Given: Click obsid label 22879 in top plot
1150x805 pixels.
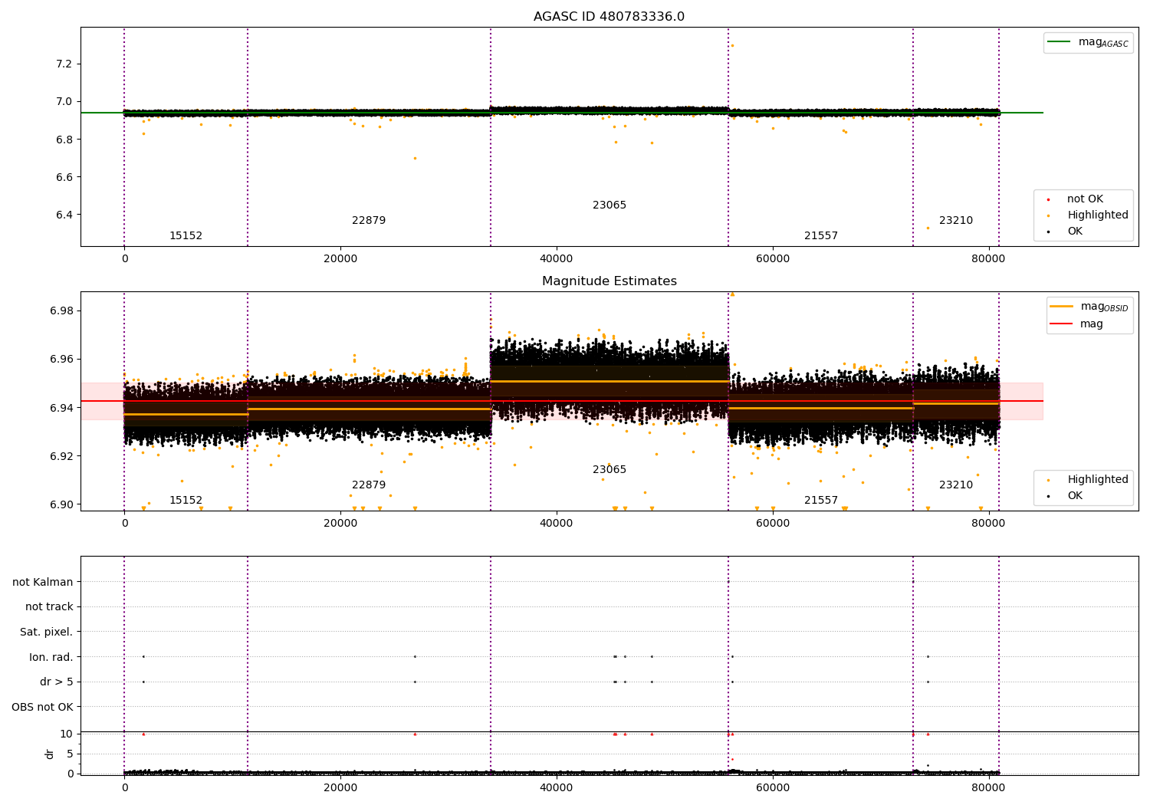Looking at the screenshot, I should tap(369, 221).
